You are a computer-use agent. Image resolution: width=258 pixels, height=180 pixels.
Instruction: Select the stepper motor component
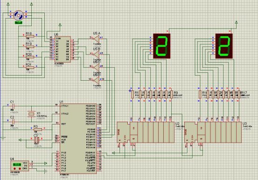point(19,16)
